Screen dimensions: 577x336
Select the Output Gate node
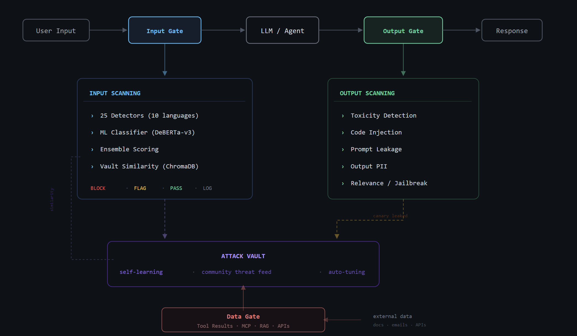point(403,30)
